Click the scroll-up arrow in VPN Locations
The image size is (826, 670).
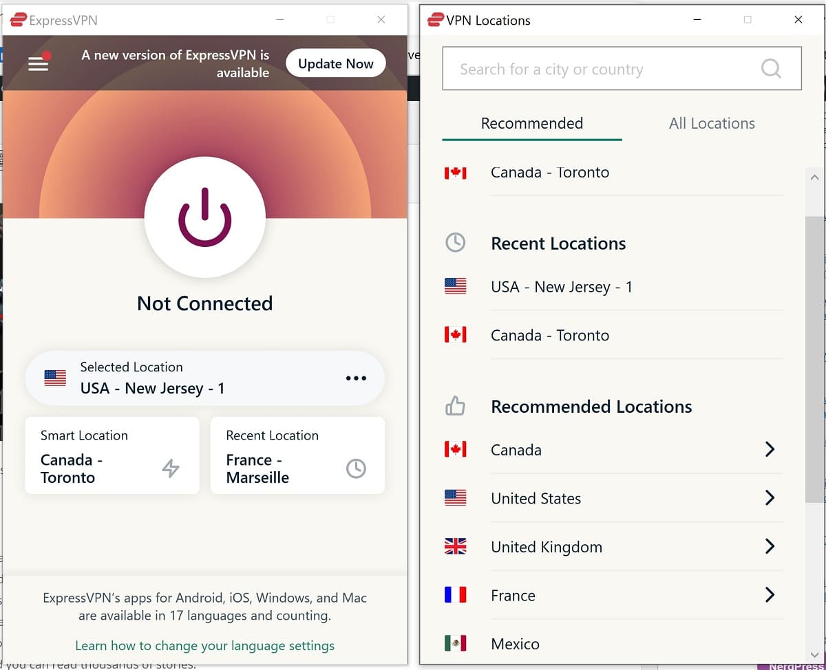pyautogui.click(x=814, y=177)
